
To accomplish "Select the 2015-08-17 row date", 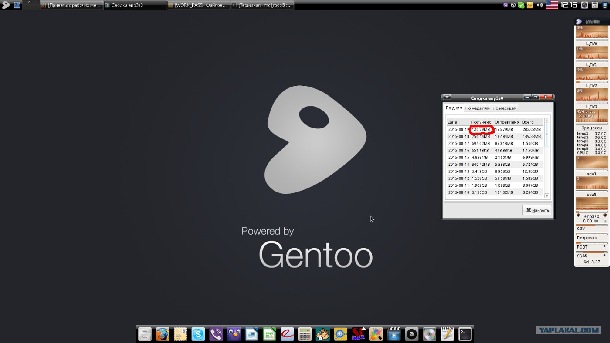I will click(459, 143).
